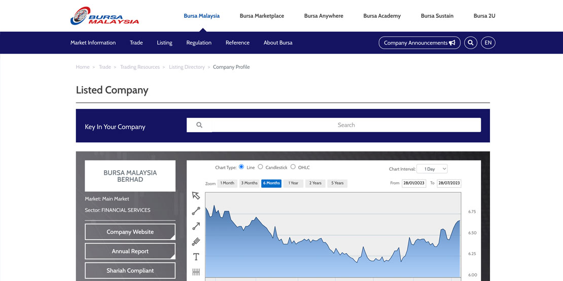Viewport: 563px width, 281px height.
Task: Select the dotted grid tool icon
Action: pyautogui.click(x=196, y=272)
